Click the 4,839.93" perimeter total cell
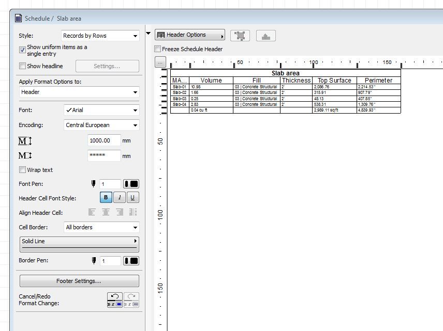Viewport: 443px width, 331px height. [x=379, y=110]
